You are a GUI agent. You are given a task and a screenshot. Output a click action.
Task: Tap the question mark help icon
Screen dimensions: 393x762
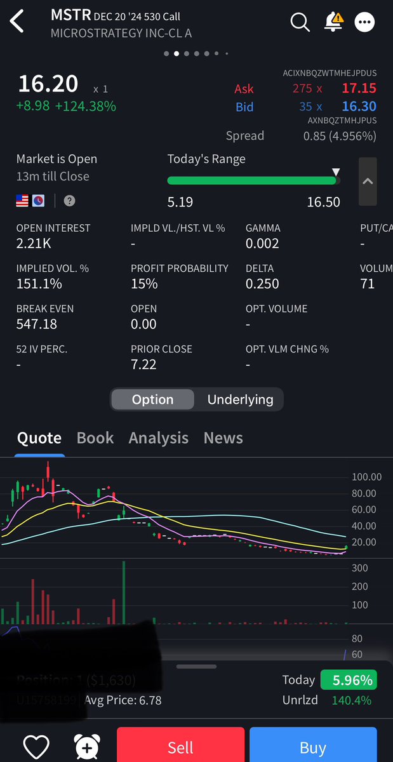[x=70, y=201]
